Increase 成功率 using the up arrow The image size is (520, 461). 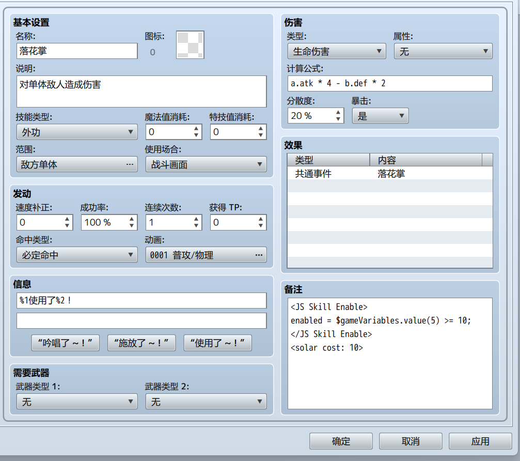click(132, 219)
